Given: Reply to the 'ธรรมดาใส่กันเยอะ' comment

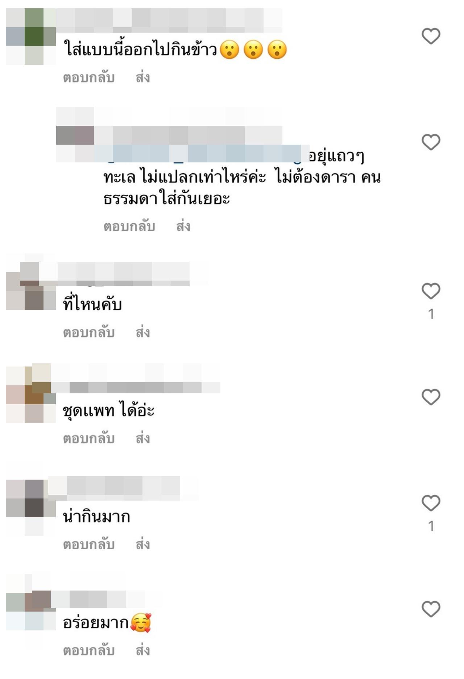Looking at the screenshot, I should (129, 226).
